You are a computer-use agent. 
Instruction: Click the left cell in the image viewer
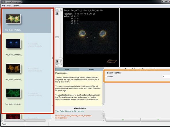click(82, 33)
